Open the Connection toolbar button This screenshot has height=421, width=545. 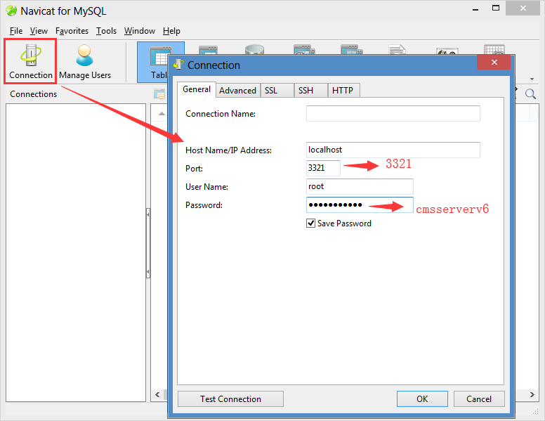pos(31,62)
